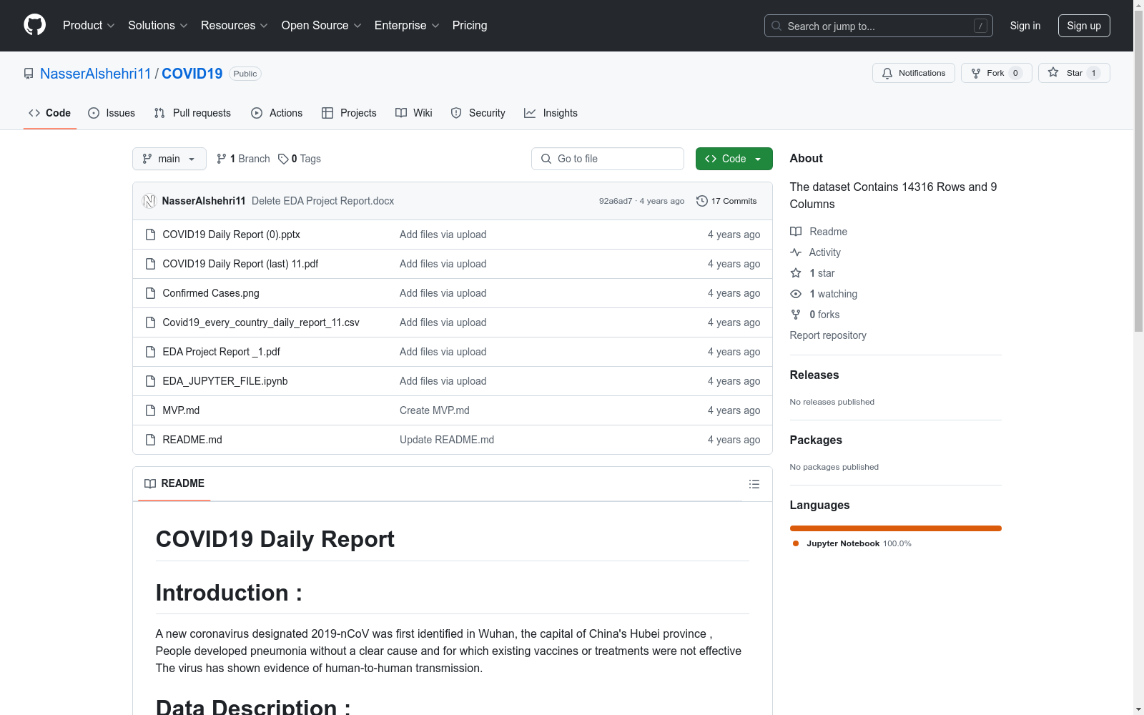Image resolution: width=1144 pixels, height=715 pixels.
Task: Click the commit history clock icon
Action: pos(702,201)
